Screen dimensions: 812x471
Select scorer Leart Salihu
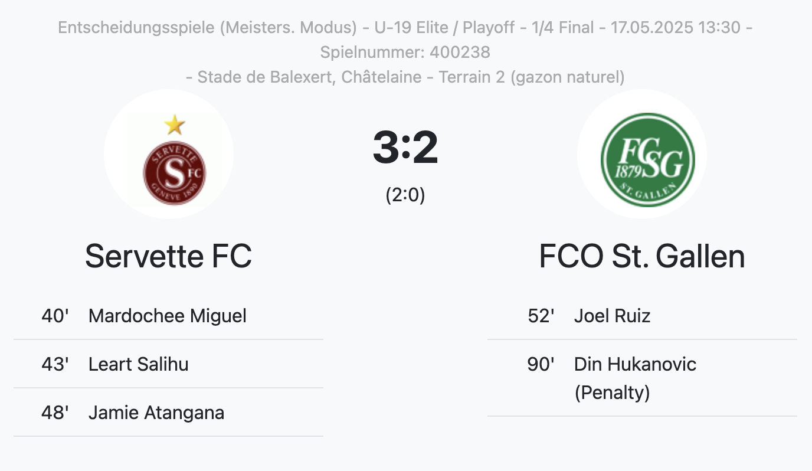139,364
